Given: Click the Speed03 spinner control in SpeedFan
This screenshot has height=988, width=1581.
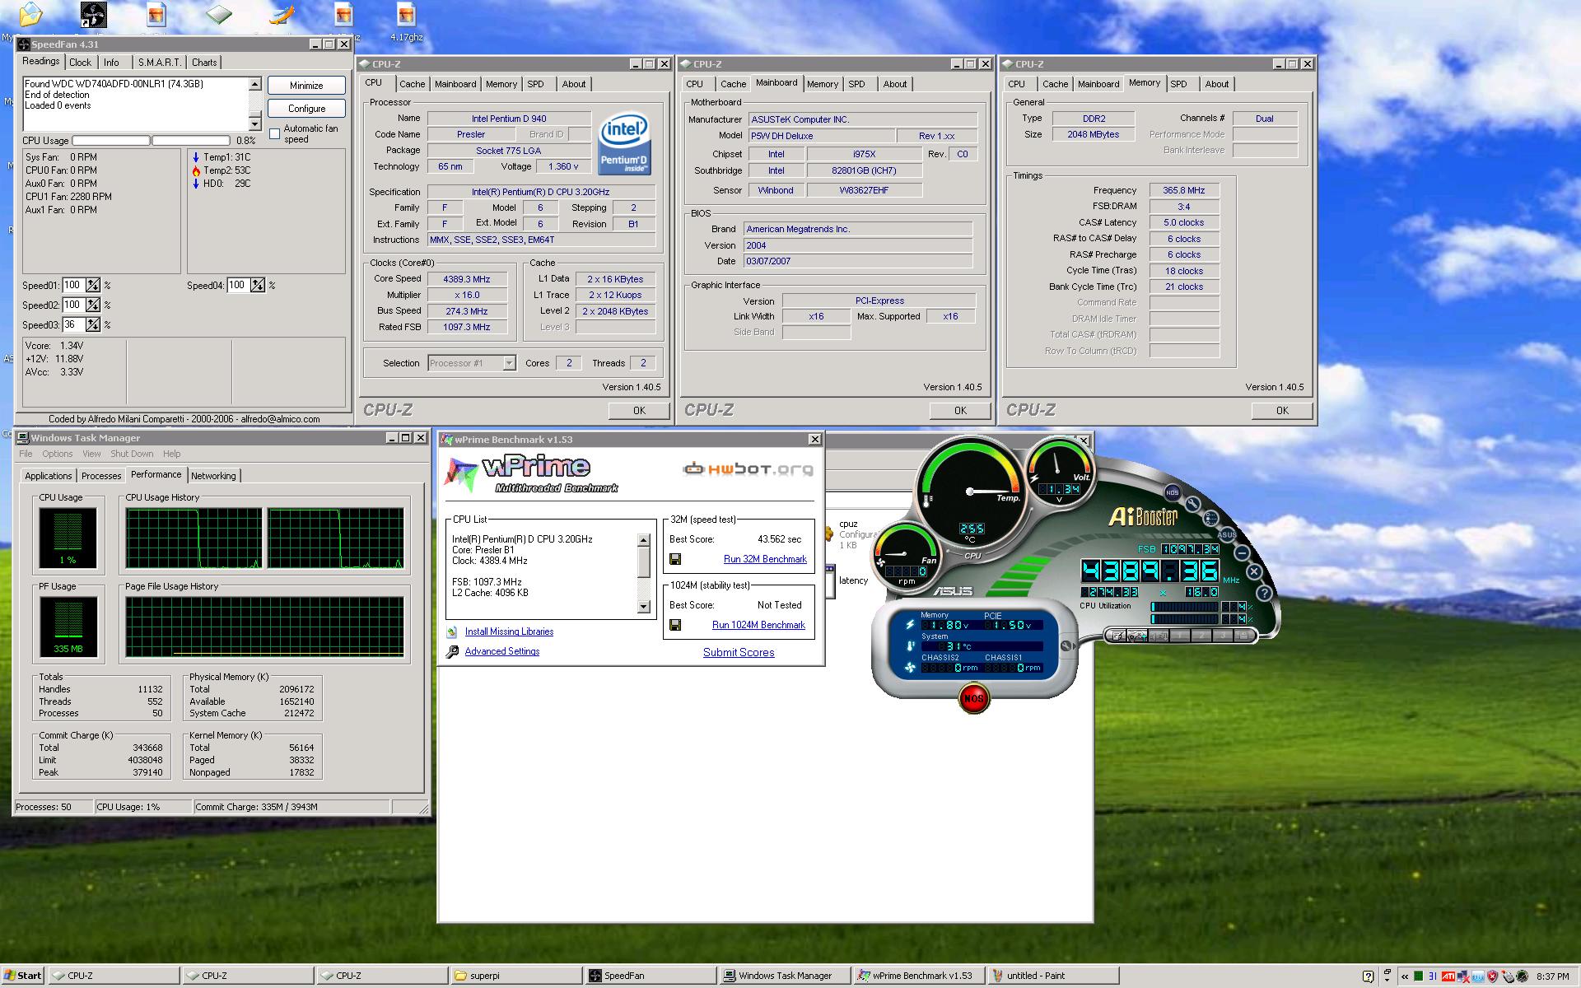Looking at the screenshot, I should [93, 324].
